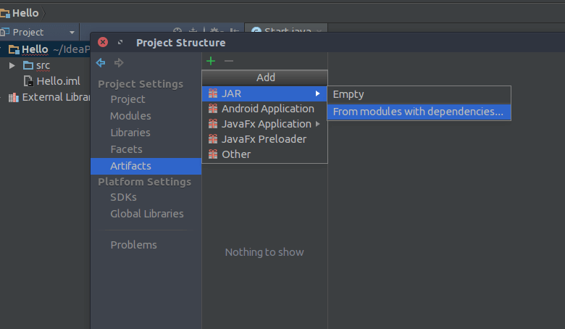Click the External Libraries icon
The height and width of the screenshot is (329, 565).
pos(13,97)
